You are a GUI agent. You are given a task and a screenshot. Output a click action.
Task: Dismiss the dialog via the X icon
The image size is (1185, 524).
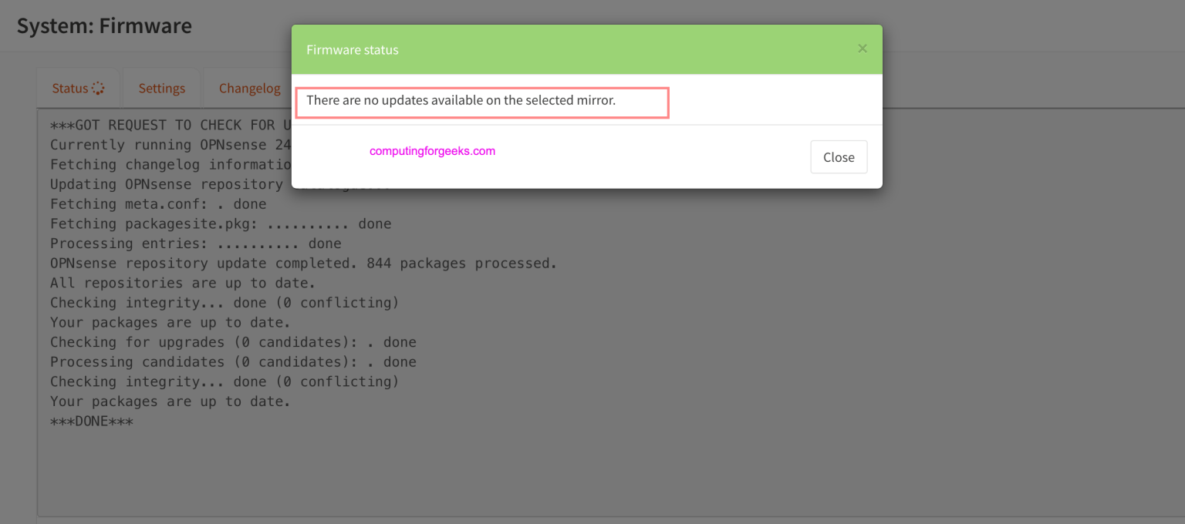[863, 48]
